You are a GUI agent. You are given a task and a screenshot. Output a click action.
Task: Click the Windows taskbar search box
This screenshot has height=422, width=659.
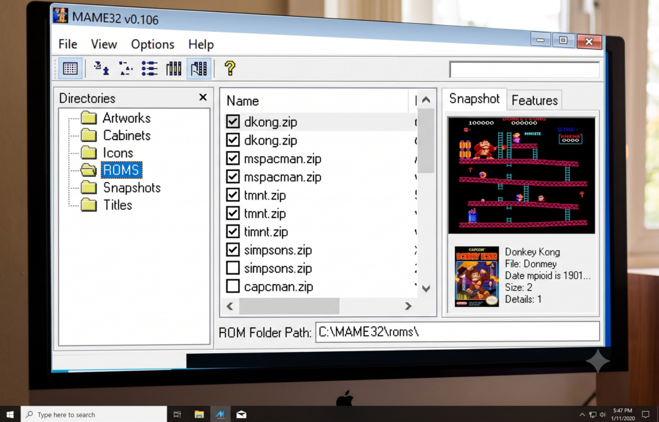click(94, 414)
